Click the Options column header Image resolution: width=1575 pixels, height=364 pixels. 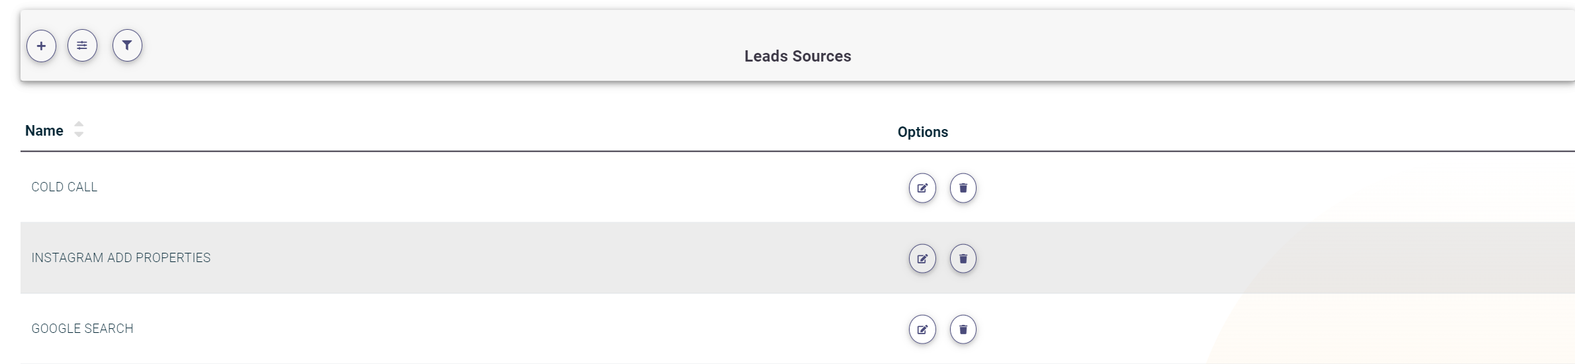pyautogui.click(x=922, y=132)
